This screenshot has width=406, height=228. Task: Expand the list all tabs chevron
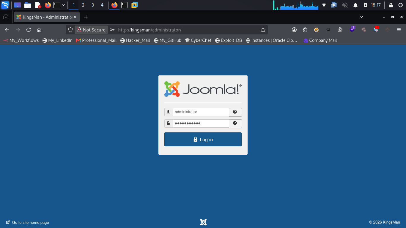click(x=361, y=17)
